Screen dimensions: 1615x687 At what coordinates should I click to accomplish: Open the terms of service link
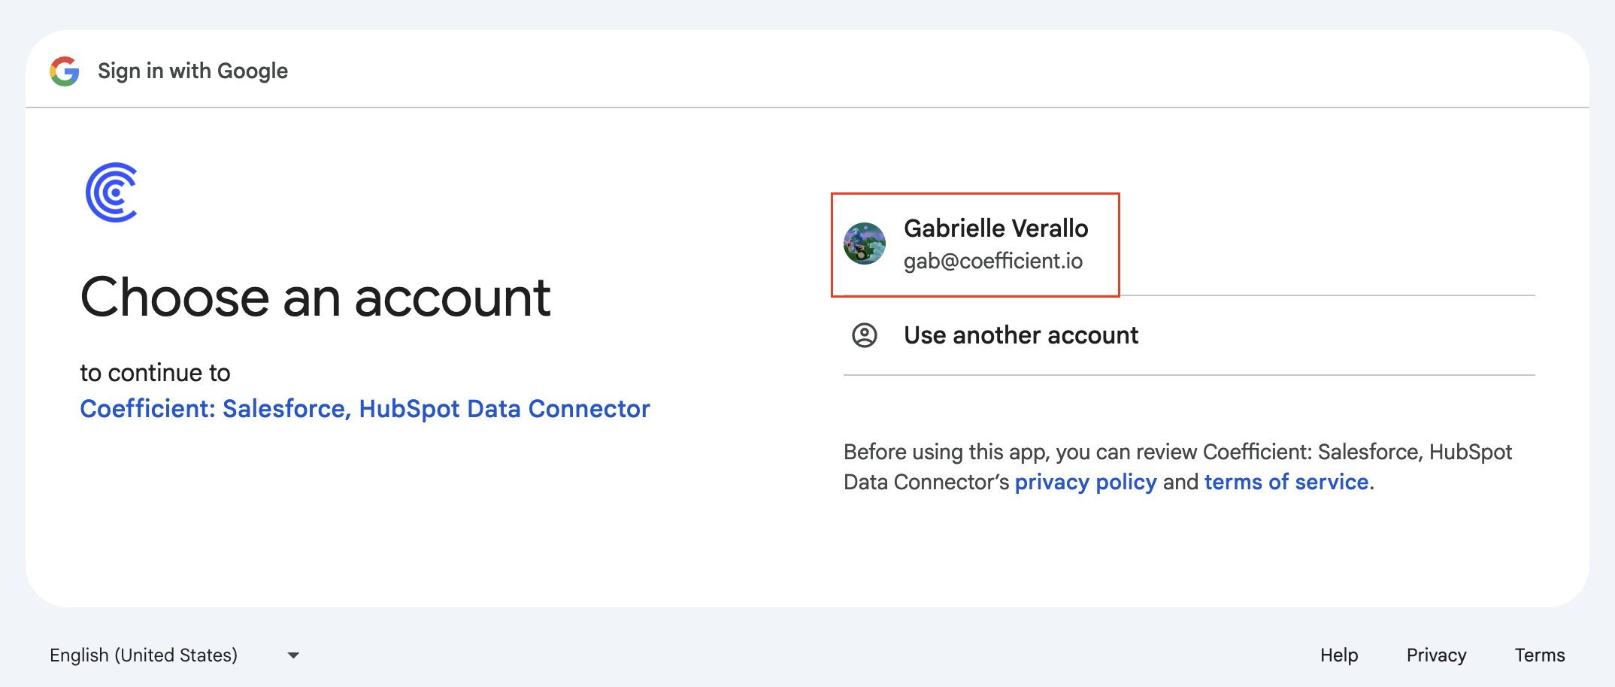1286,482
